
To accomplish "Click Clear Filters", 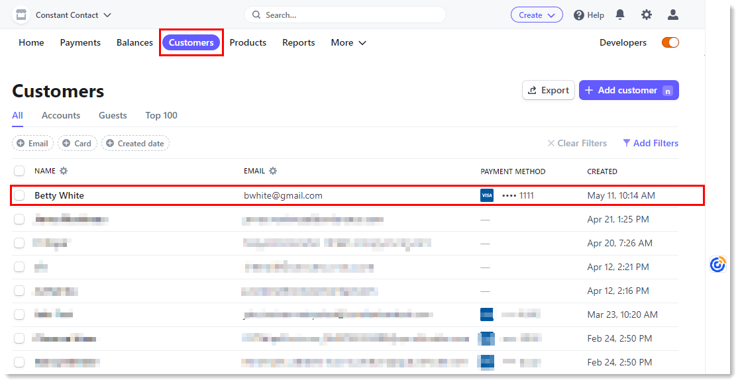I will point(577,143).
